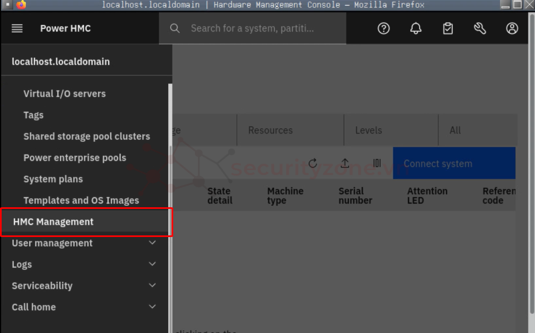Expand the Logs section chevron
Screen dimensions: 535x333
point(153,264)
